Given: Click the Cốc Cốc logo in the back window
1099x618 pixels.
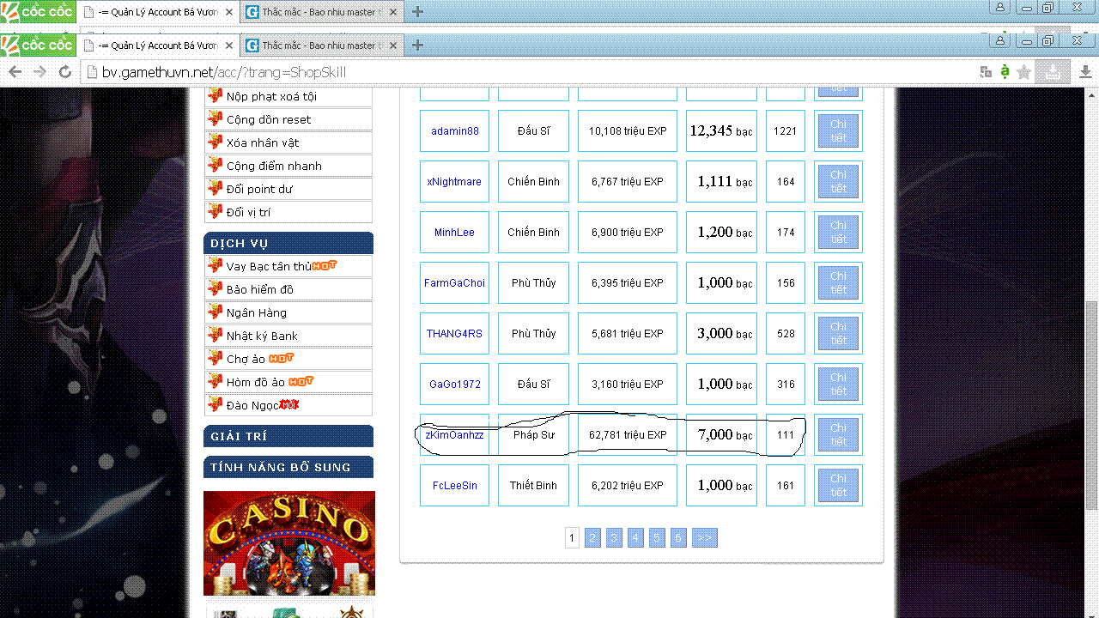Looking at the screenshot, I should click(x=39, y=12).
